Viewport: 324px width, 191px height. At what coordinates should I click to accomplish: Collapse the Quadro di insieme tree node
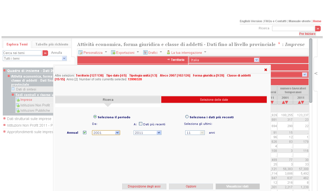(5, 70)
